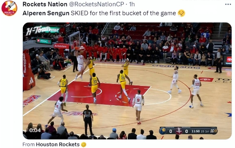This screenshot has height=148, width=235.
Task: Click the red Toyota logo on the court
Action: click(x=206, y=79)
